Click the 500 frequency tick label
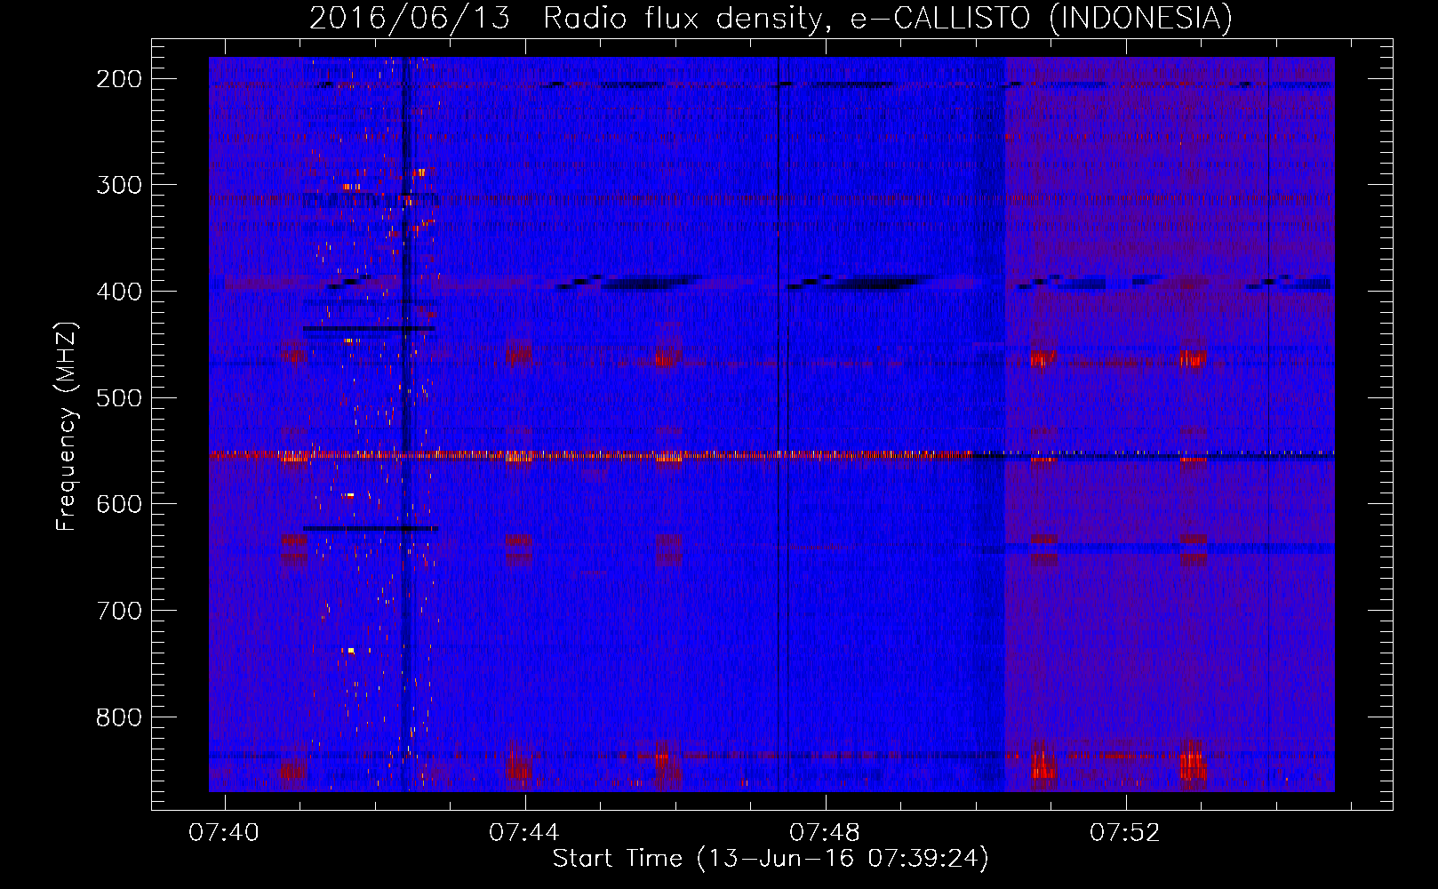Image resolution: width=1438 pixels, height=889 pixels. click(118, 397)
